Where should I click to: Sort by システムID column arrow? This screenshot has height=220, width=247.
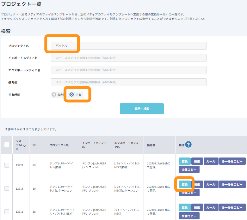(25, 146)
